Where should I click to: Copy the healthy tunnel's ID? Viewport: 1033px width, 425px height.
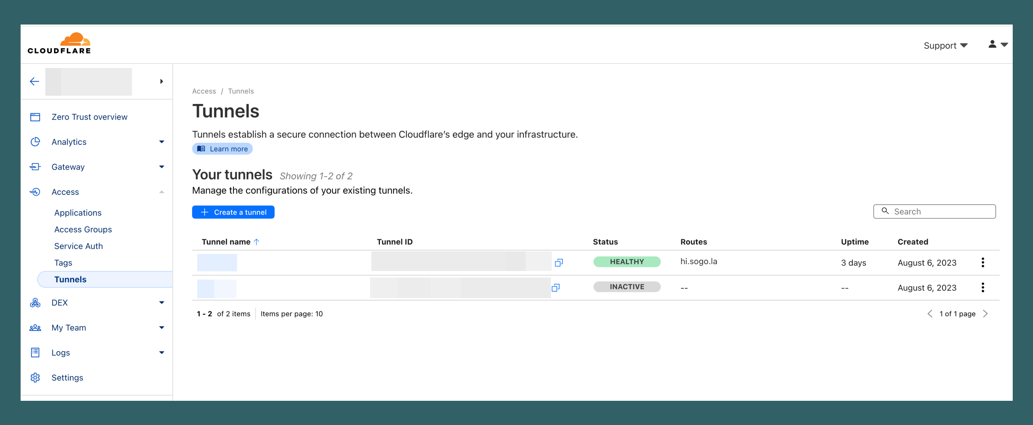(559, 263)
